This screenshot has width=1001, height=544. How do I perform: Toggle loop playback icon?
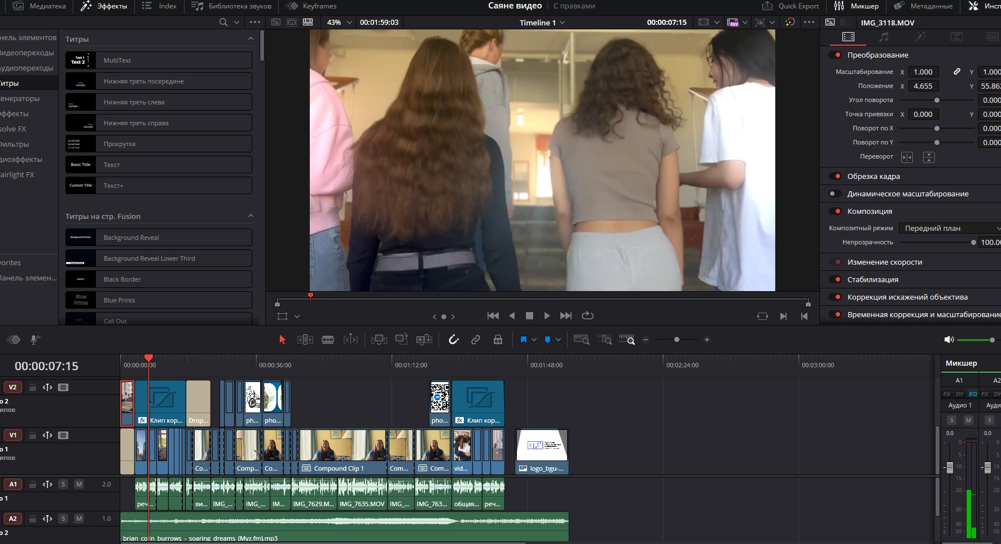click(587, 316)
